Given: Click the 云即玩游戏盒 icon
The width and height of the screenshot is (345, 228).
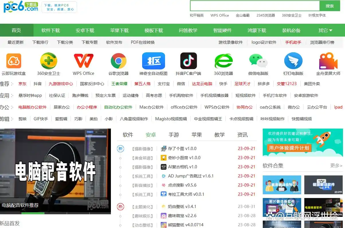Looking at the screenshot, I should (13, 61).
